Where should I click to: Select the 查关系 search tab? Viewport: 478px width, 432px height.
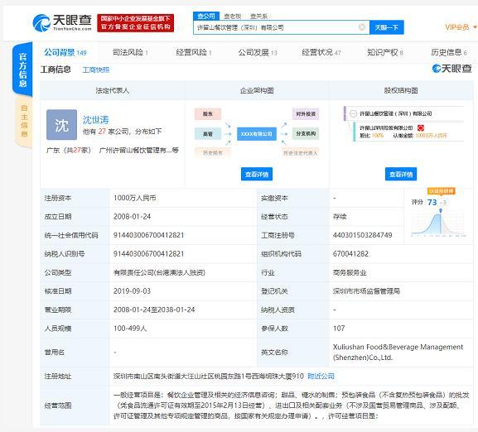click(258, 16)
